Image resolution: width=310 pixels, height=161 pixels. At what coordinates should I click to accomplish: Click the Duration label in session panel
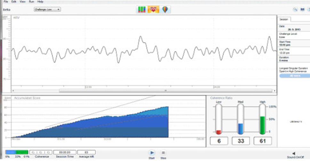pyautogui.click(x=284, y=57)
